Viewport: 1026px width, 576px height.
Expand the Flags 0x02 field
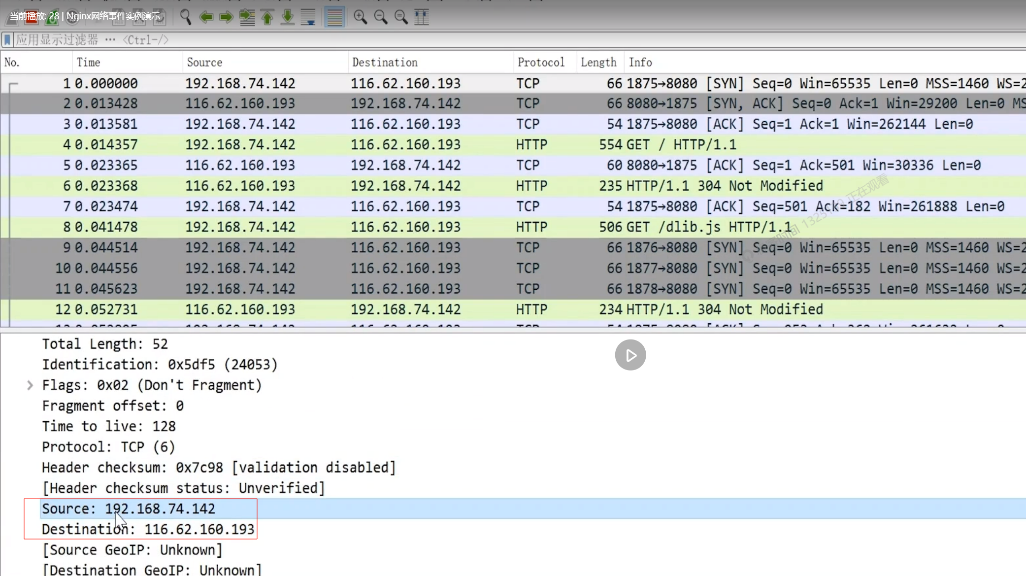pos(30,385)
